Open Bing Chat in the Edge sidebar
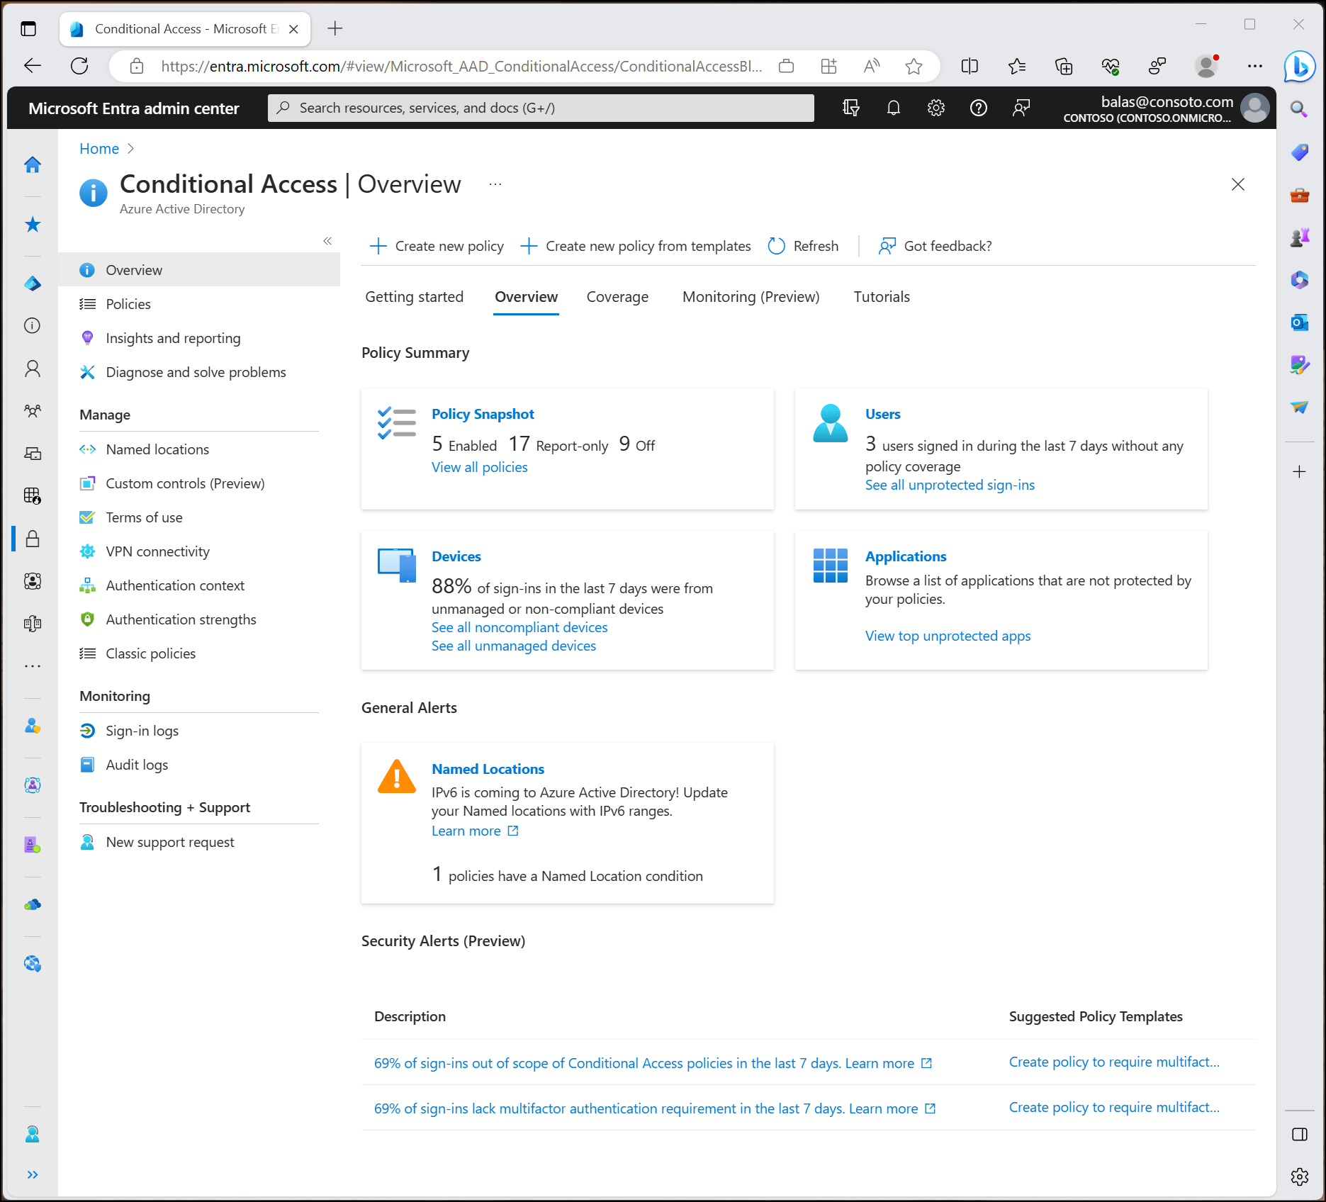This screenshot has height=1202, width=1326. pos(1300,68)
